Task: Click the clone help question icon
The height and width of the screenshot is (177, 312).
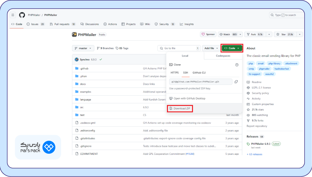Action: coord(237,65)
